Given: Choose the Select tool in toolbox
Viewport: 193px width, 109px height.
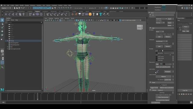Looking at the screenshot, I should [x=2, y=20].
